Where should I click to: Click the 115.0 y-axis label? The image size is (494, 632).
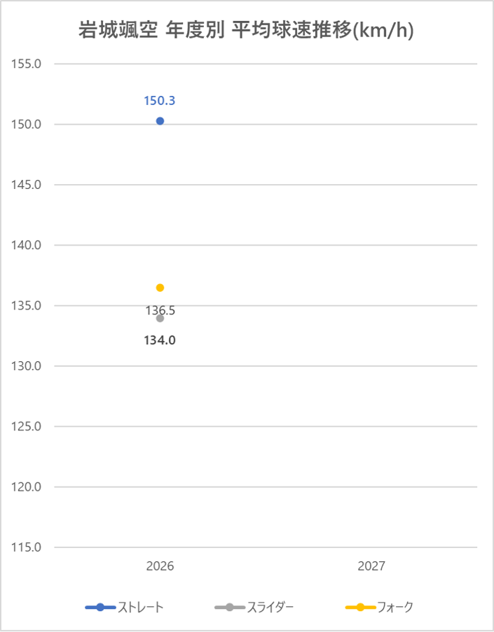(27, 547)
